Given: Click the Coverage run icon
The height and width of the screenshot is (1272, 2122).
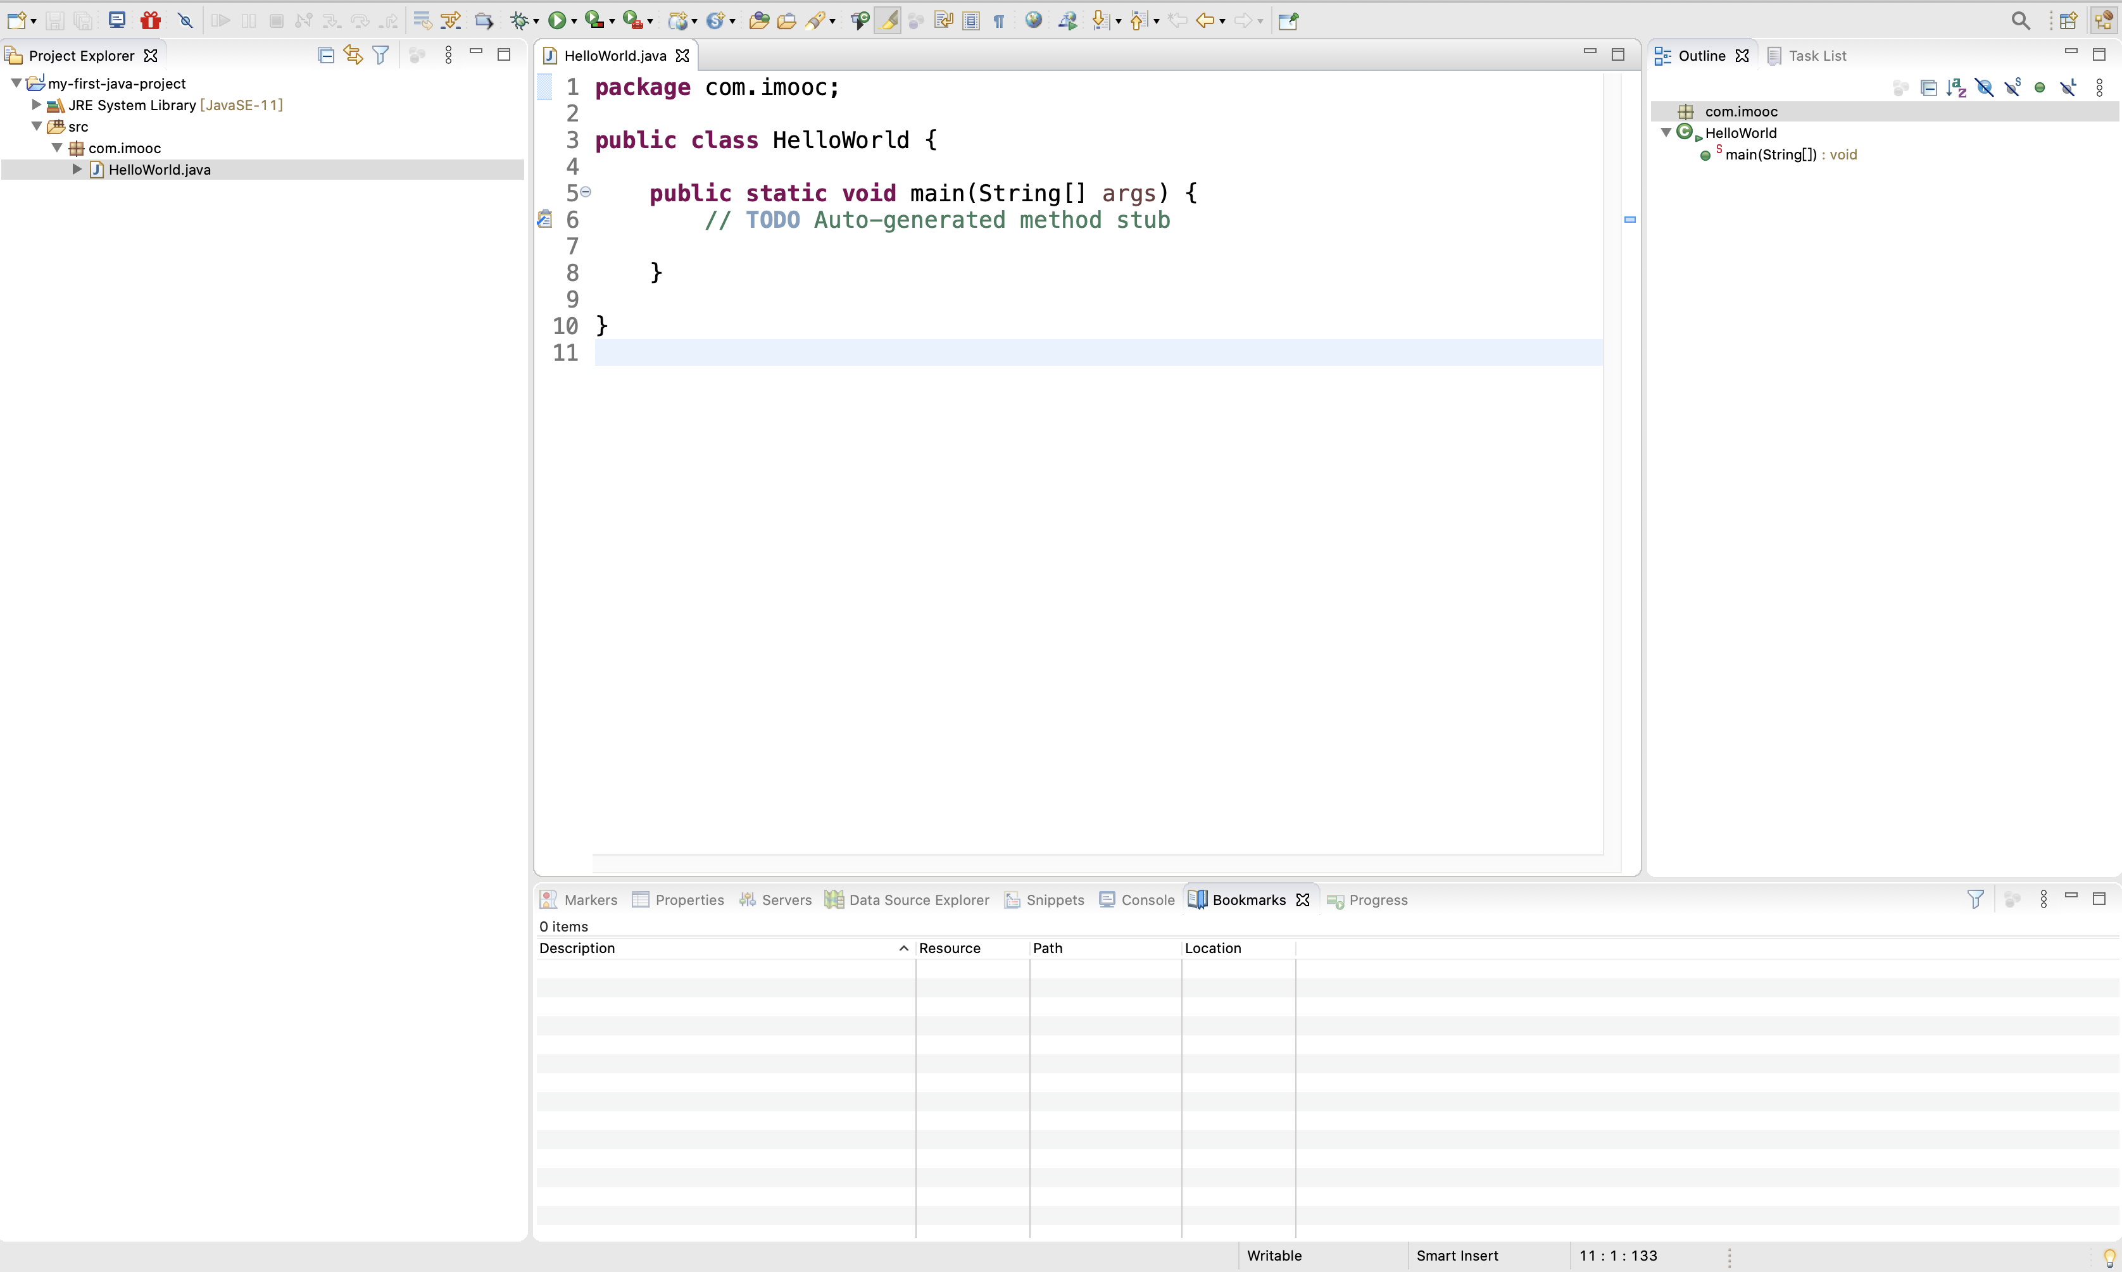Looking at the screenshot, I should click(593, 20).
